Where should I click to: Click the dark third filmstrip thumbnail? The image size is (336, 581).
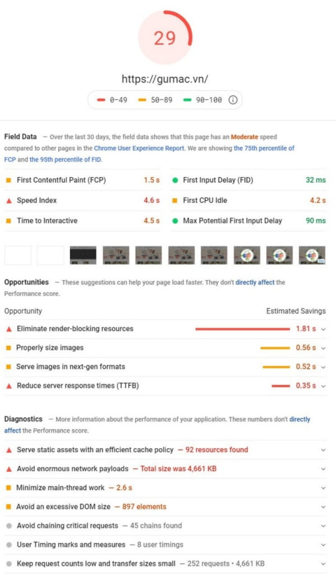[x=83, y=255]
